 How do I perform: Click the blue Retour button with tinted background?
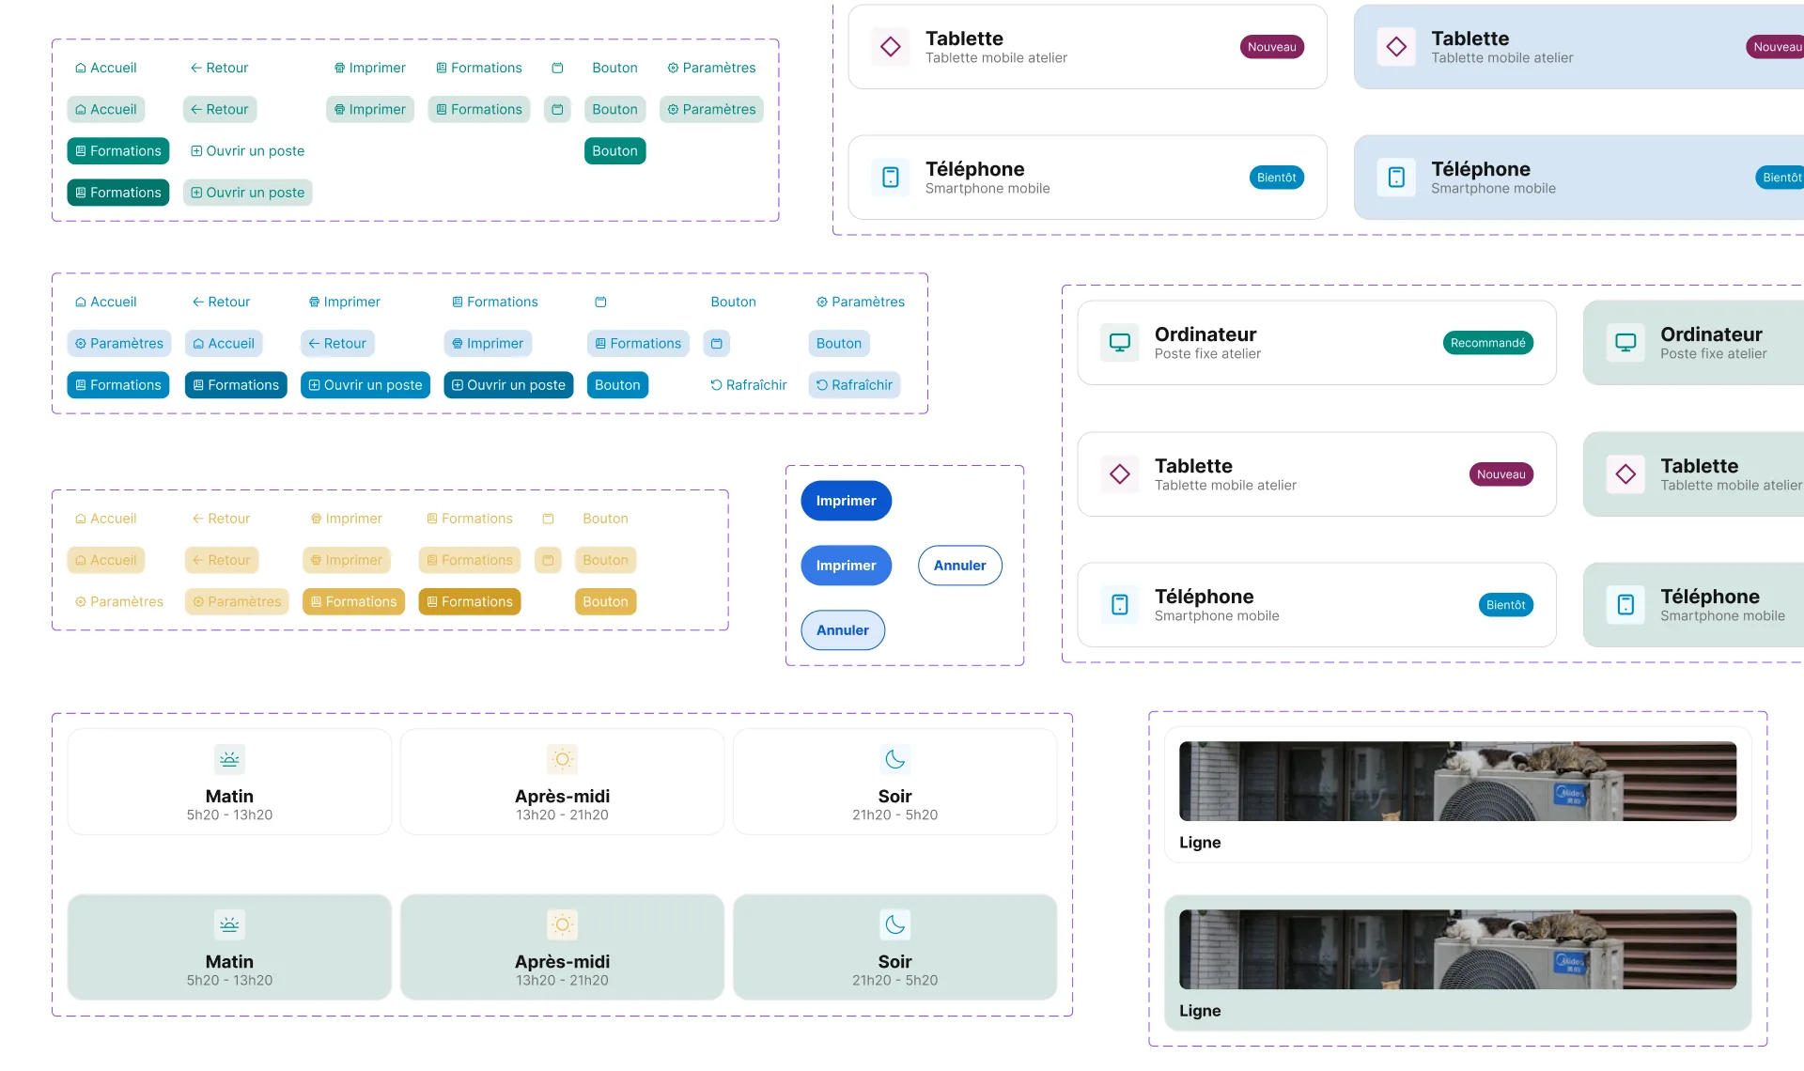point(337,343)
